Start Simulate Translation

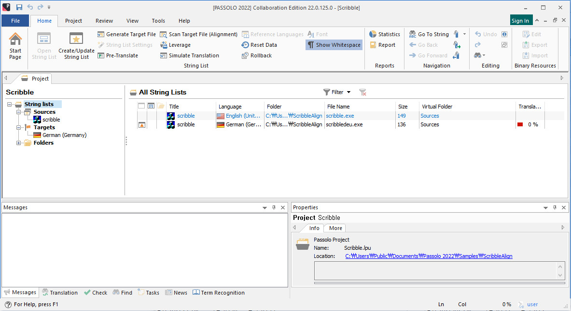point(189,55)
